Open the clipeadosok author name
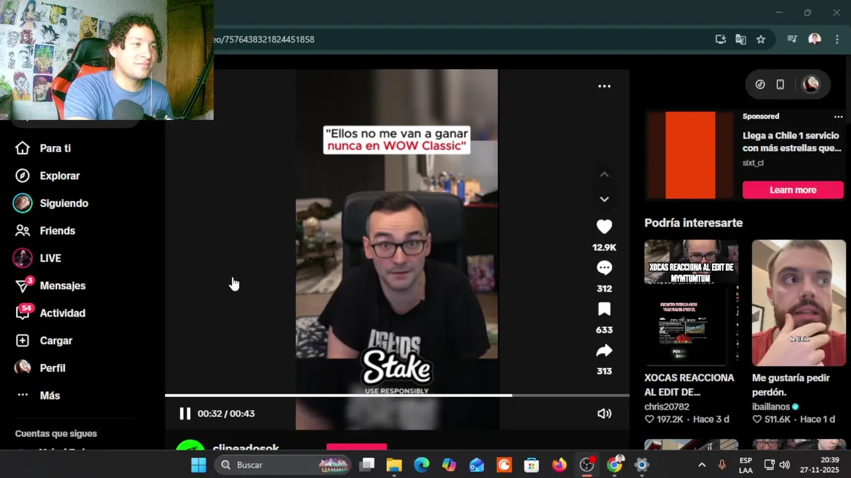Viewport: 851px width, 478px height. point(245,449)
